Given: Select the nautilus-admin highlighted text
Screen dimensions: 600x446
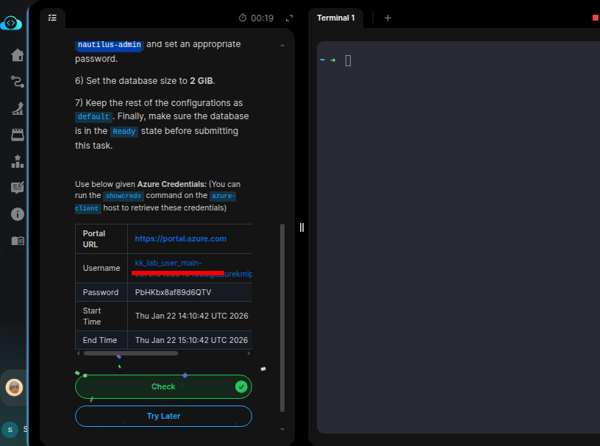Looking at the screenshot, I should (x=110, y=45).
